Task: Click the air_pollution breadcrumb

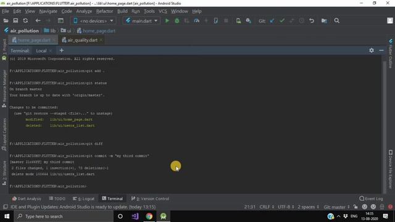Action: [22, 31]
